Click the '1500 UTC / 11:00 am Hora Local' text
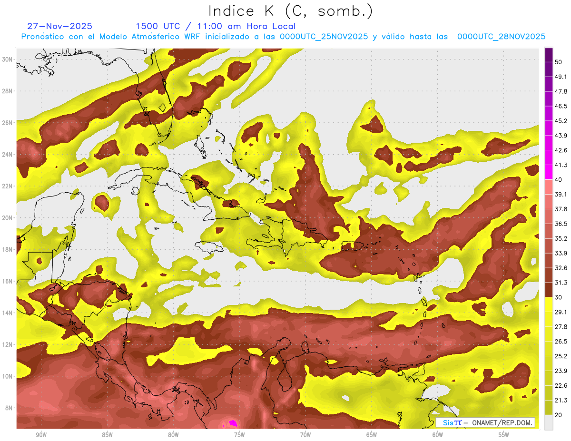The image size is (571, 441). click(216, 26)
